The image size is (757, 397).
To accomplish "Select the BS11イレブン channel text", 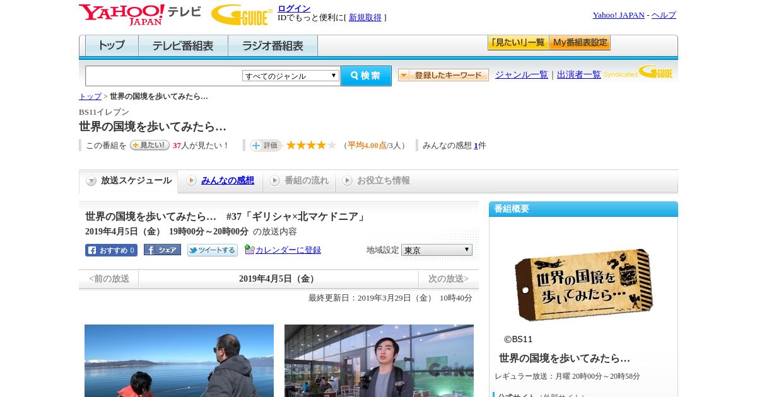I will pyautogui.click(x=104, y=112).
